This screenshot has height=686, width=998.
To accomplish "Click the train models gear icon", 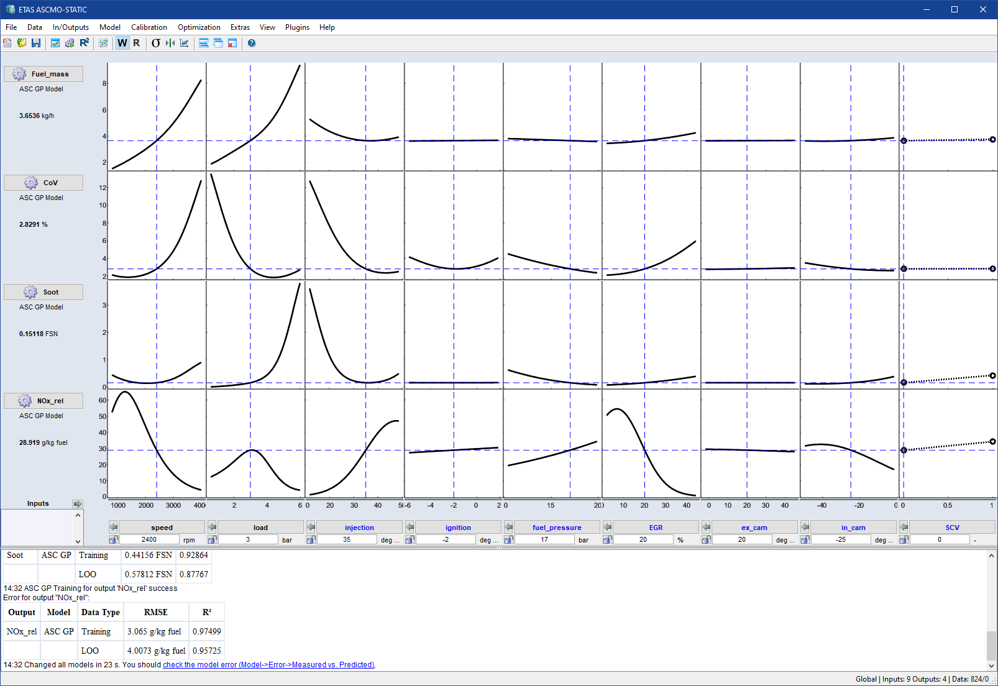I will [70, 43].
